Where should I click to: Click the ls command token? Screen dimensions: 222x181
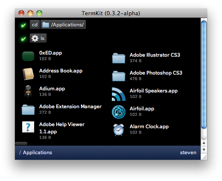(38, 38)
